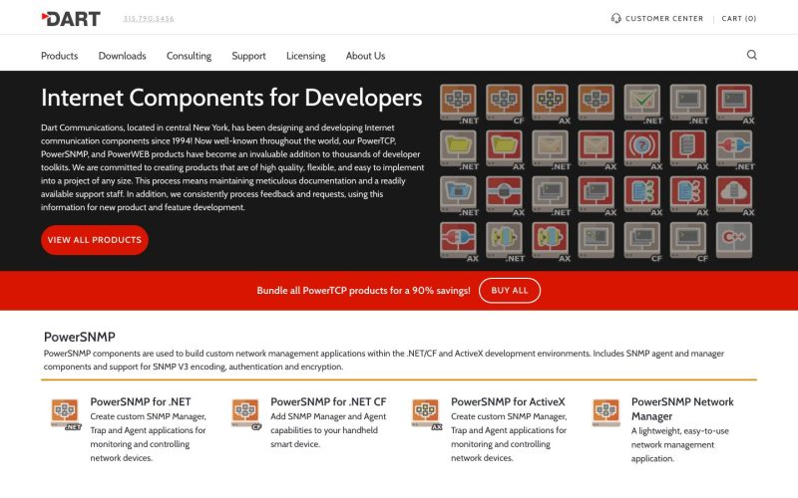Open the red pipe coupling AX icon
The image size is (798, 498).
coord(551,240)
